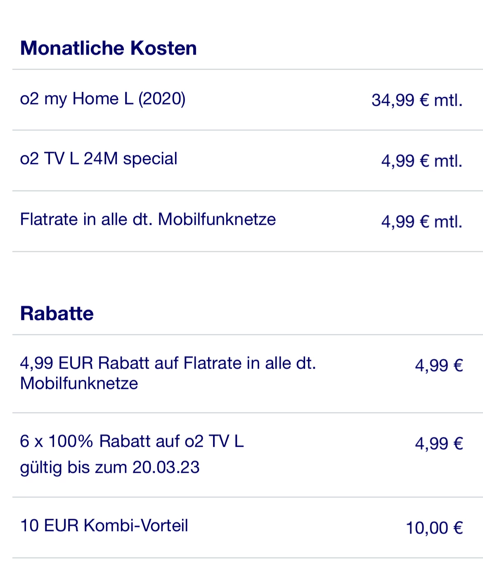
Task: Click the "gültig bis zum 20.03.23" validity note
Action: (109, 467)
